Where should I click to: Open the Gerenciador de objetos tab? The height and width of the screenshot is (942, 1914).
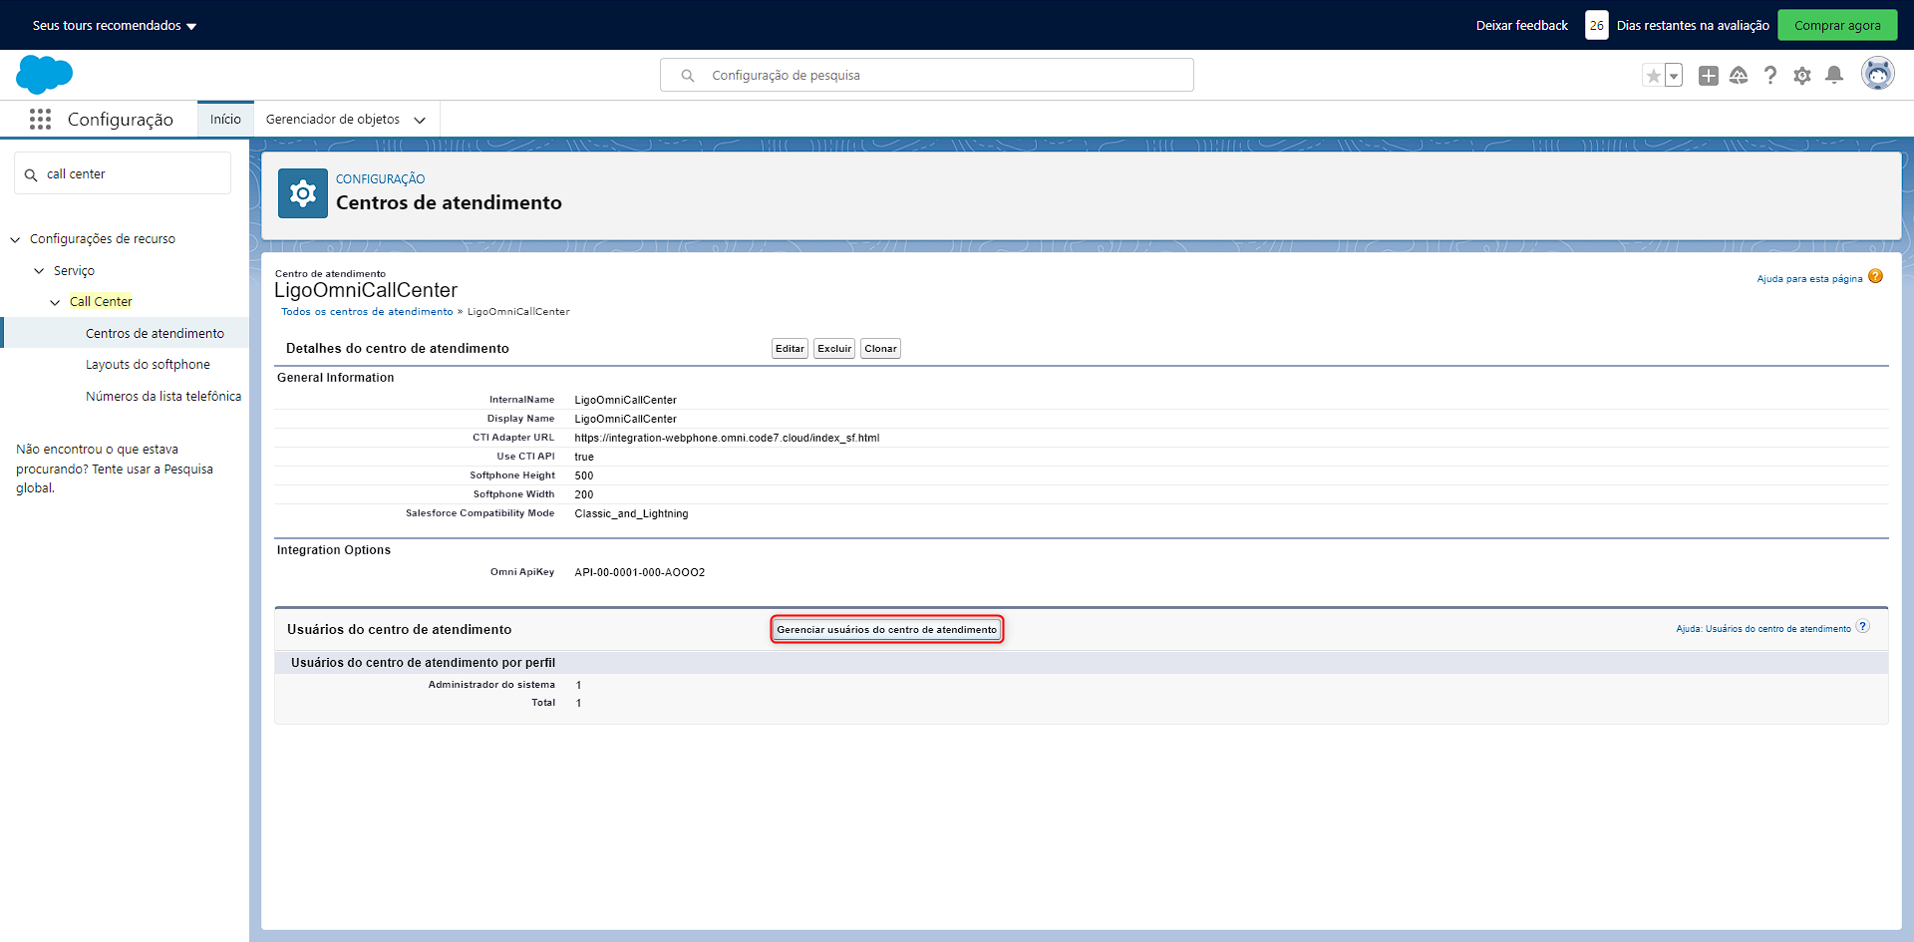[x=333, y=119]
